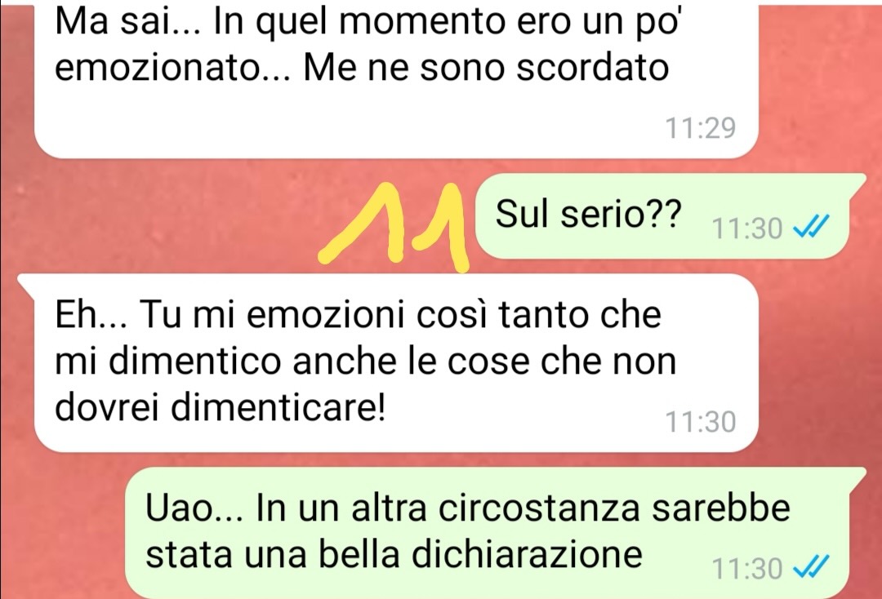
Task: Select the 'Ma sai... In quel momento' message
Action: [396, 80]
